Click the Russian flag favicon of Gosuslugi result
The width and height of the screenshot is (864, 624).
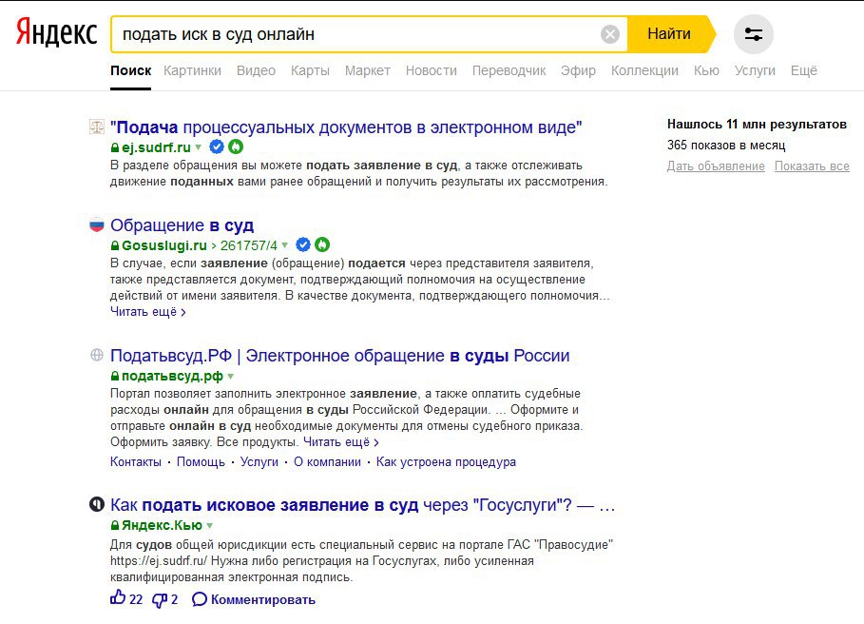pos(97,224)
